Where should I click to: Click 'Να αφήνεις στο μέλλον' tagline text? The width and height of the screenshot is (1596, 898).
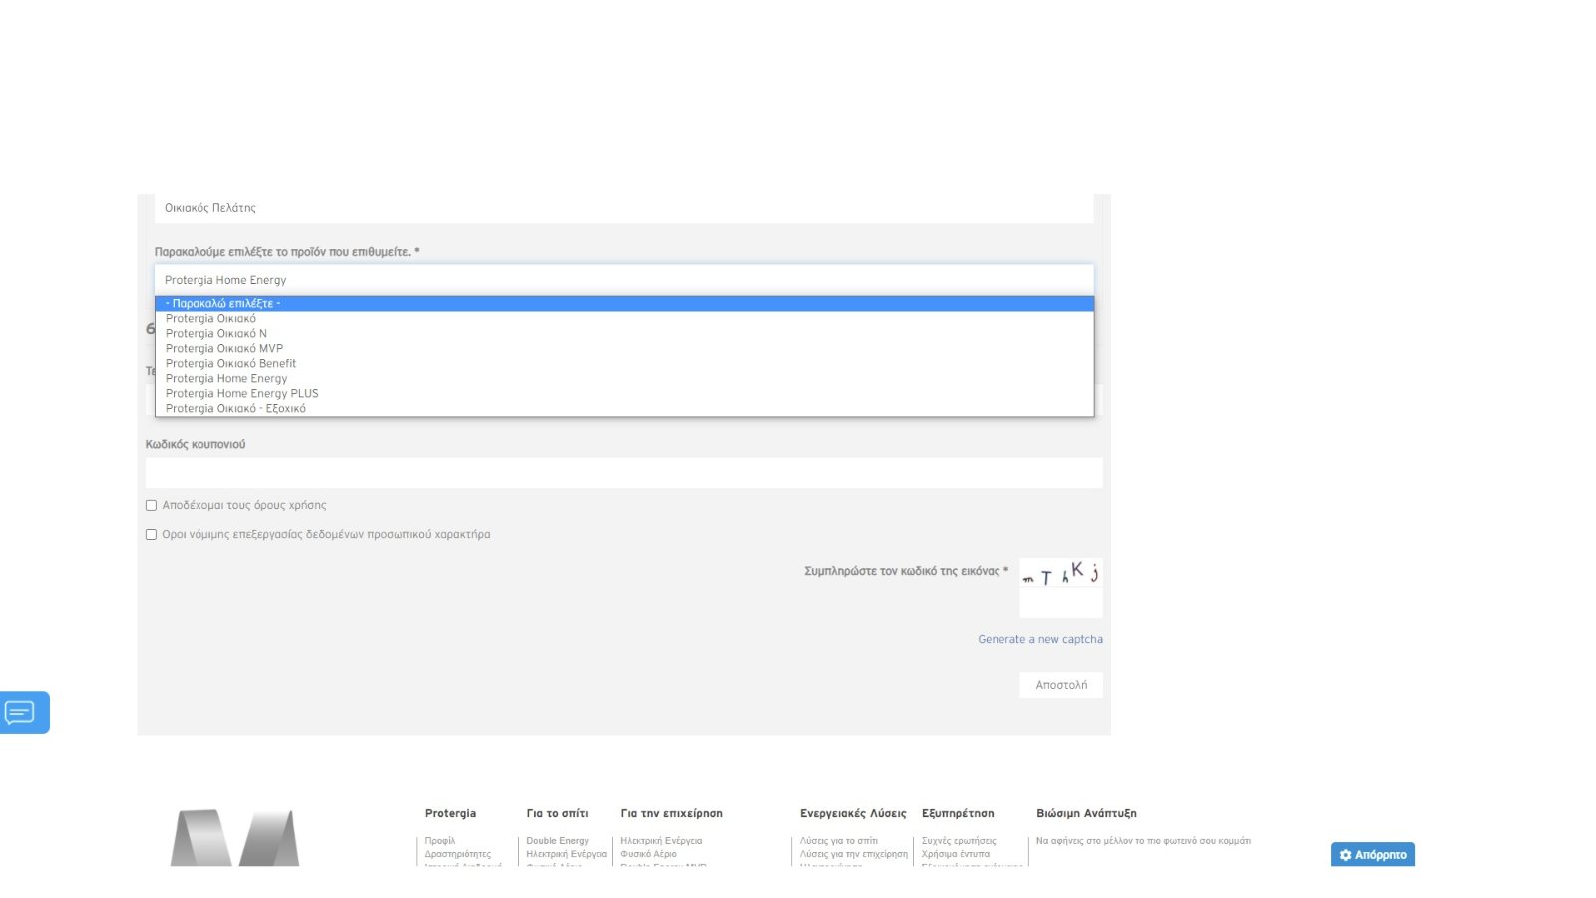click(x=1143, y=841)
